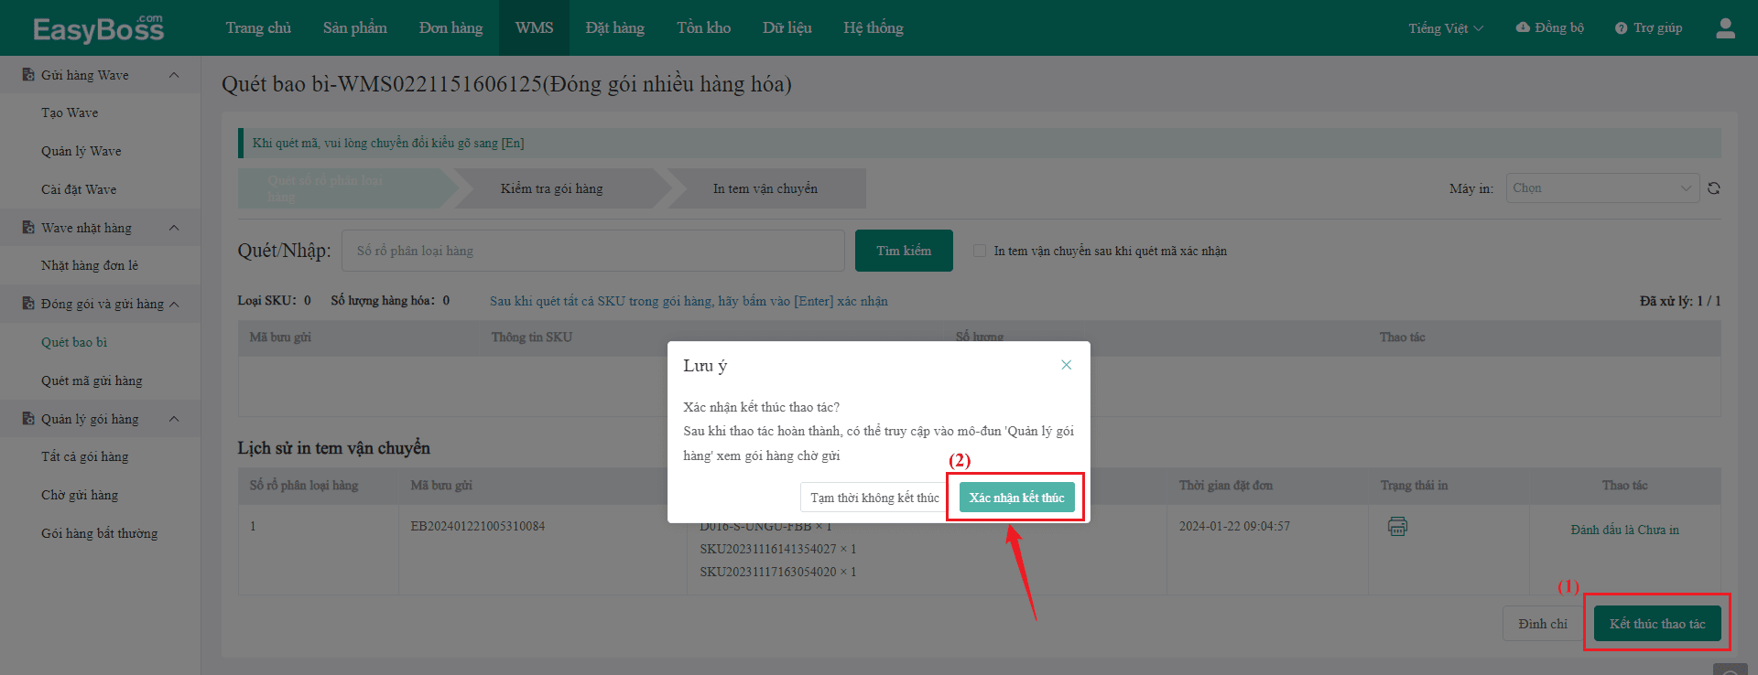Open Quản lý Wave sidebar item
This screenshot has width=1758, height=675.
click(81, 151)
